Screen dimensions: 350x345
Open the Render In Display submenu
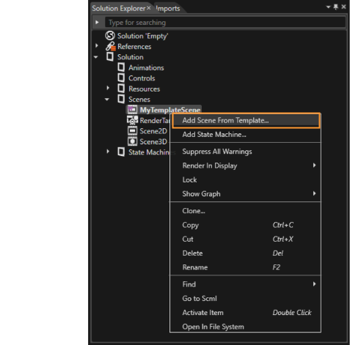pos(245,166)
